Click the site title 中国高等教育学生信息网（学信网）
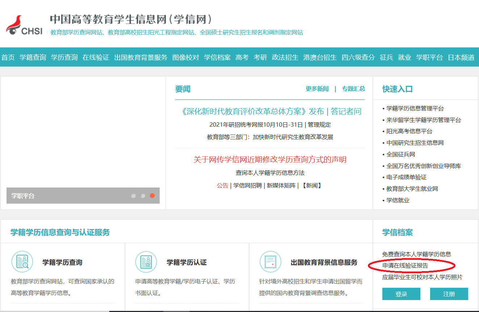 [131, 19]
